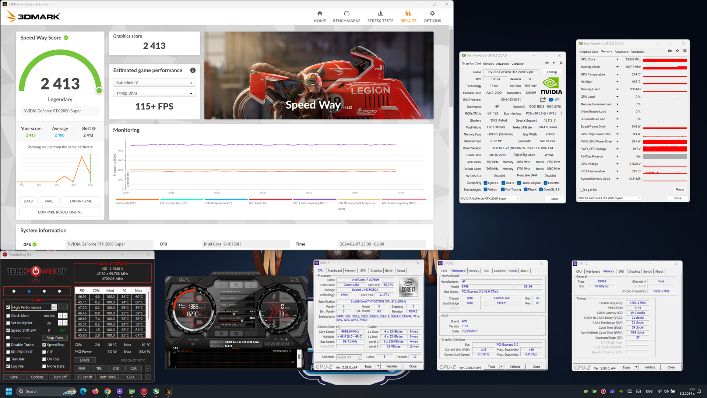Enable BD PROCHOT checkbox

click(x=8, y=352)
